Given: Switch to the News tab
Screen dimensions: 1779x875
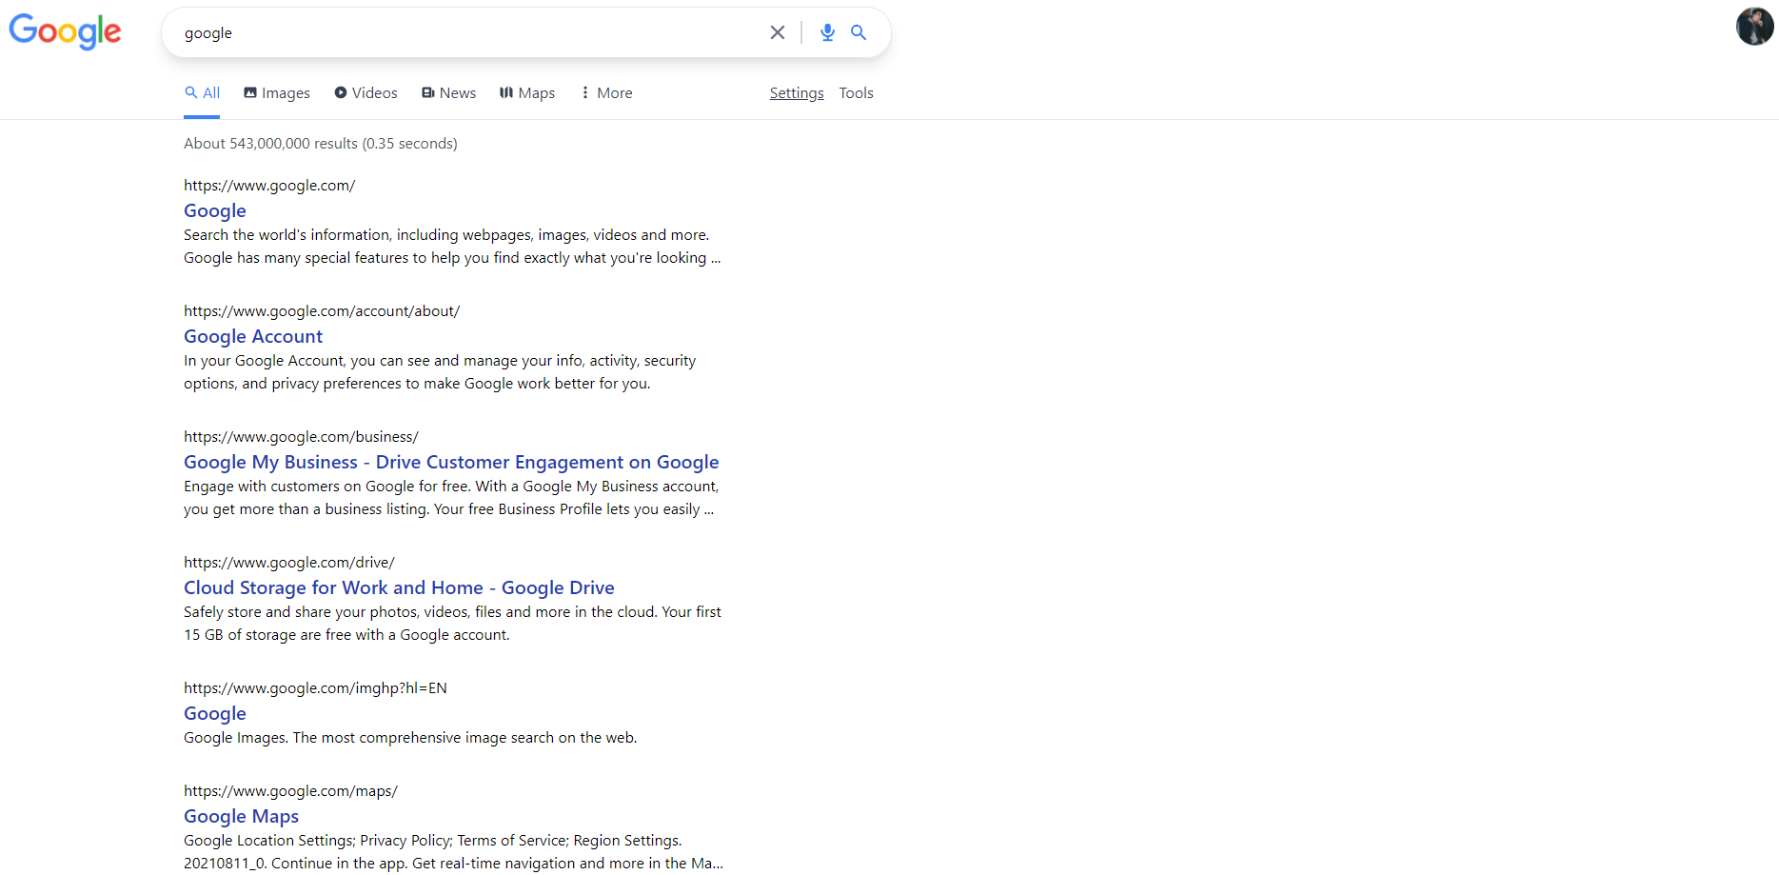Looking at the screenshot, I should [x=448, y=92].
